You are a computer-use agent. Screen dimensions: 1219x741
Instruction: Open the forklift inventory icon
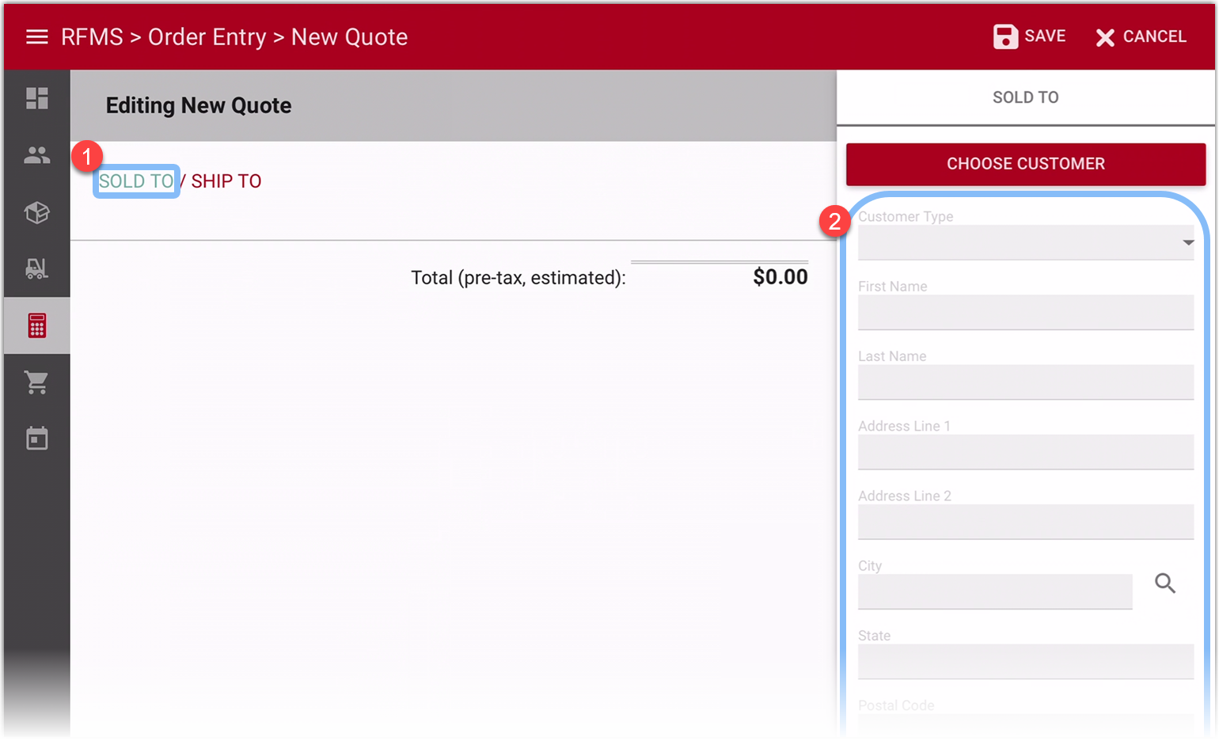pos(37,269)
